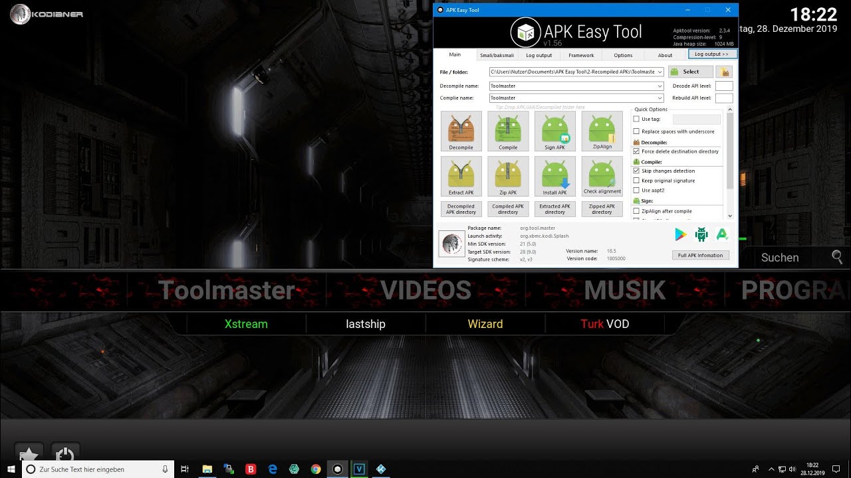
Task: Click the Full APK Infomation button
Action: pyautogui.click(x=700, y=255)
